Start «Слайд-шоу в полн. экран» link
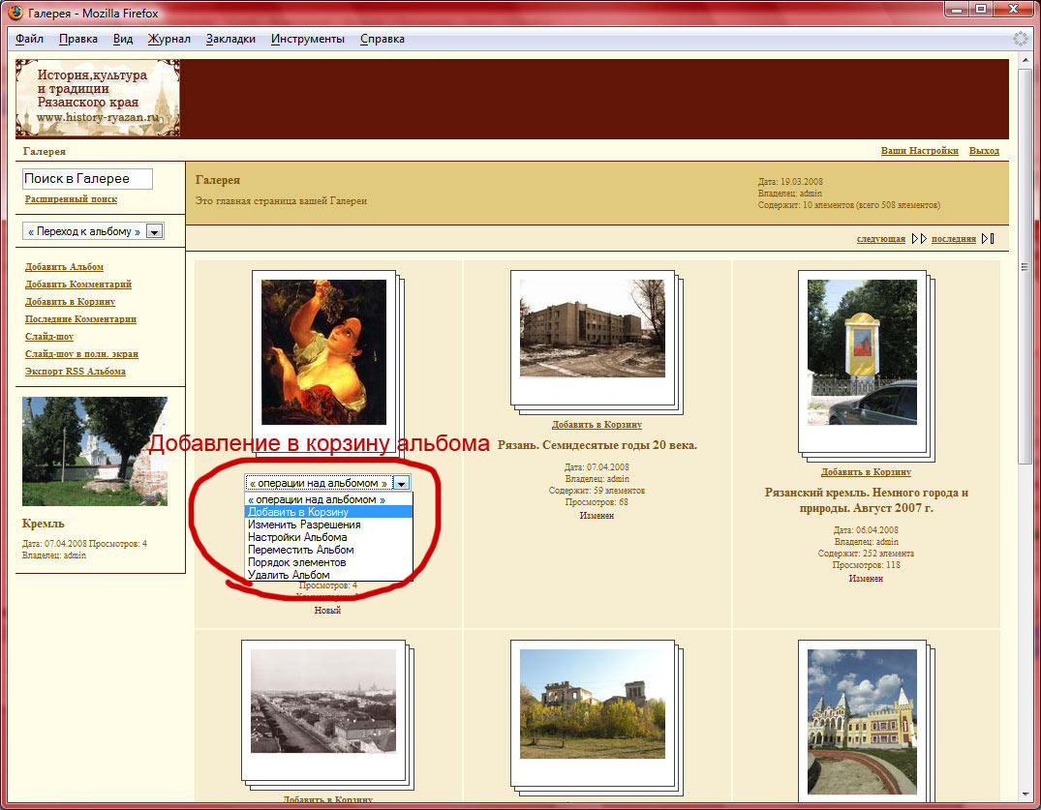Screen dimensions: 1041x810 (x=81, y=354)
